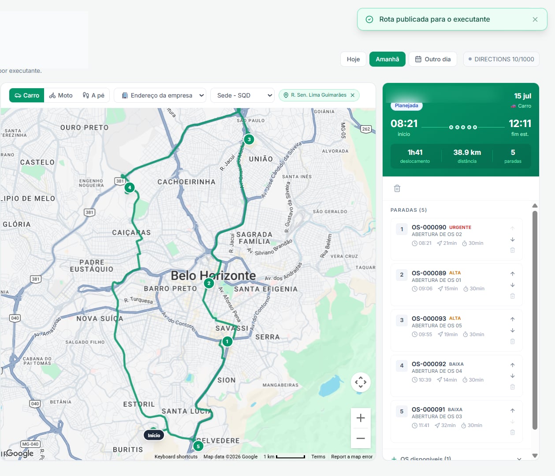Screen dimensions: 555x476
Task: Switch travel mode to Moto
Action: point(61,95)
